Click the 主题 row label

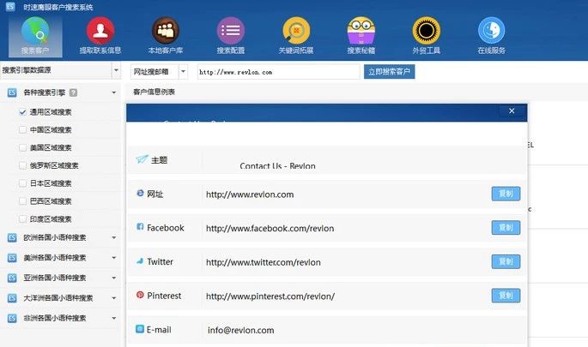pos(159,160)
